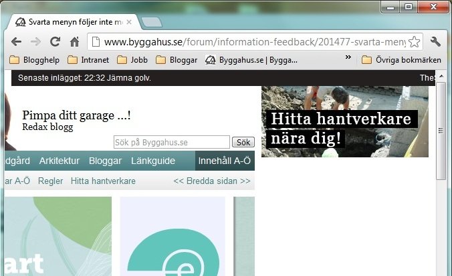Click the scrollbar up arrow
Screen dimensions: 452x276
point(441,76)
